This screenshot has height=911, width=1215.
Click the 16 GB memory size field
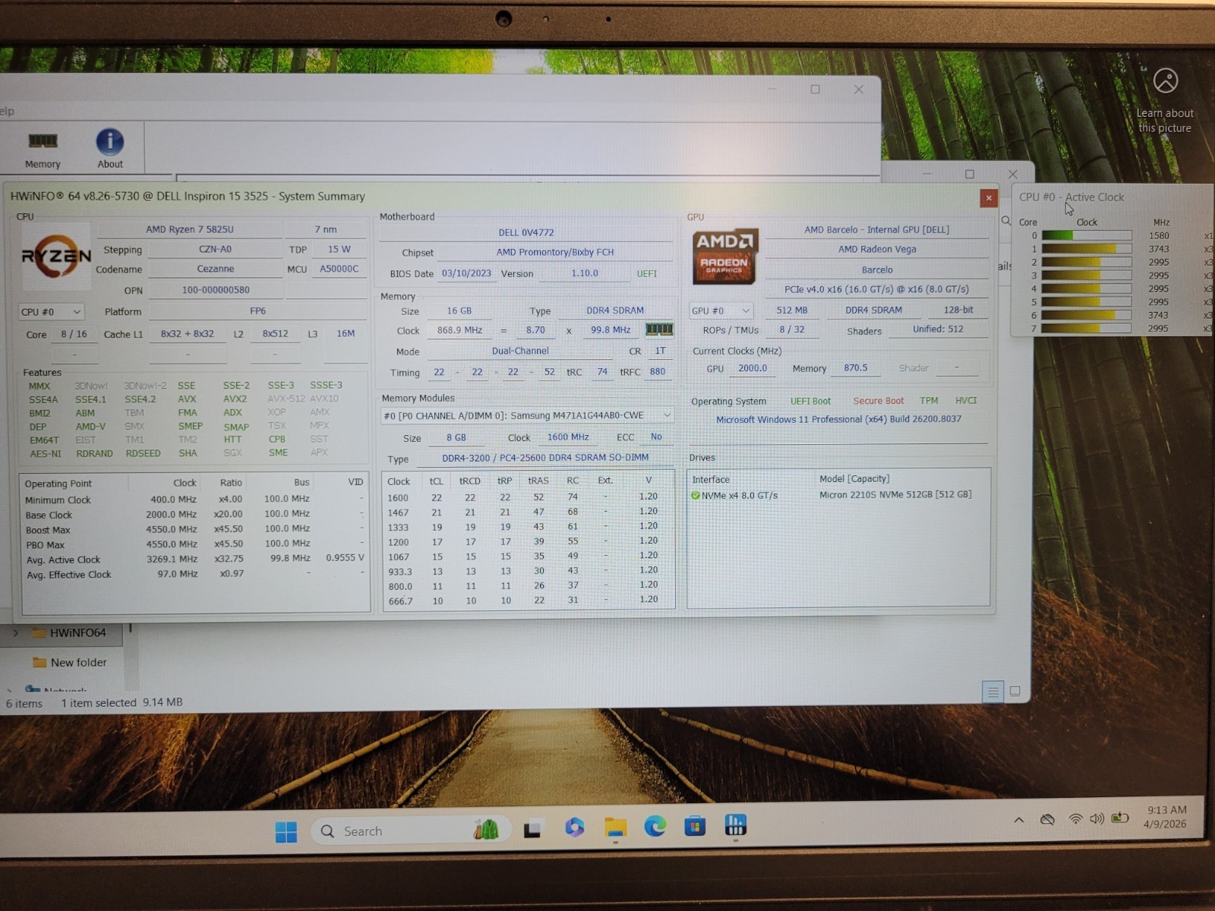(x=459, y=310)
